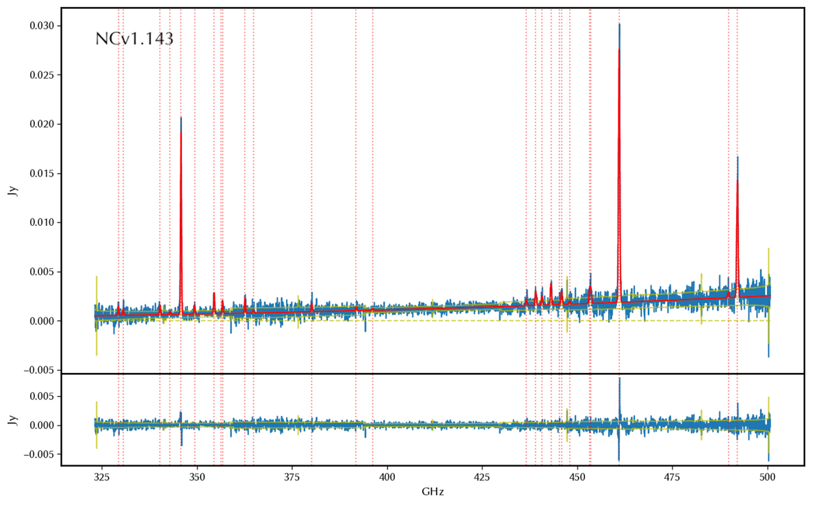Click the Jy label of upper panel
Viewport: 821px width, 505px height.
click(x=12, y=190)
